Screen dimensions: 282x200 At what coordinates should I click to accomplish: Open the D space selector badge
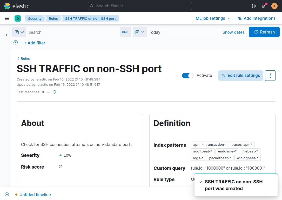(18, 18)
